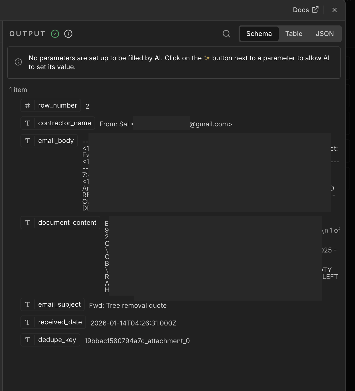This screenshot has height=391, width=355.
Task: Click the info icon in the AI notice
Action: tap(18, 62)
